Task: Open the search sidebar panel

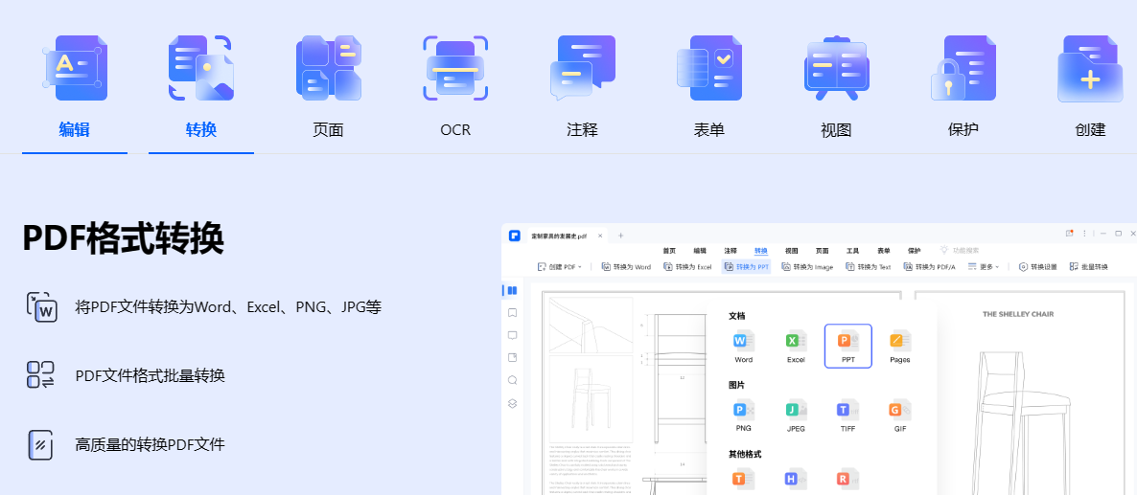Action: (x=512, y=380)
